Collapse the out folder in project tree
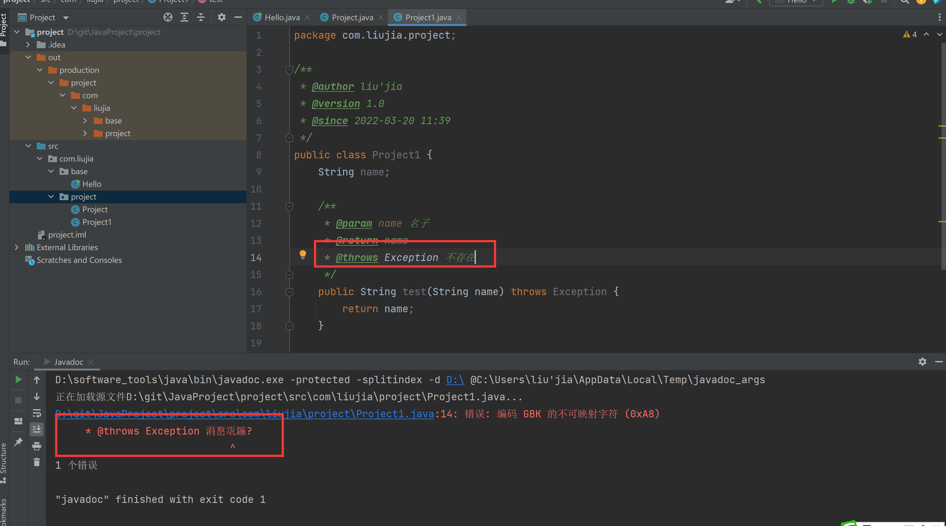Image resolution: width=946 pixels, height=526 pixels. (x=28, y=57)
